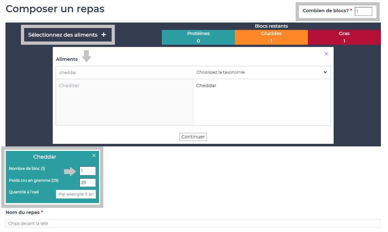Image resolution: width=388 pixels, height=232 pixels.
Task: Select the orange Glucides tile
Action: [271, 37]
